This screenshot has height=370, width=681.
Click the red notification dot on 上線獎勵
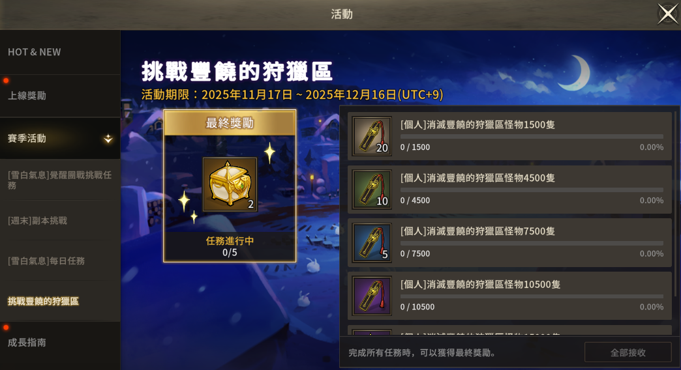pyautogui.click(x=6, y=81)
